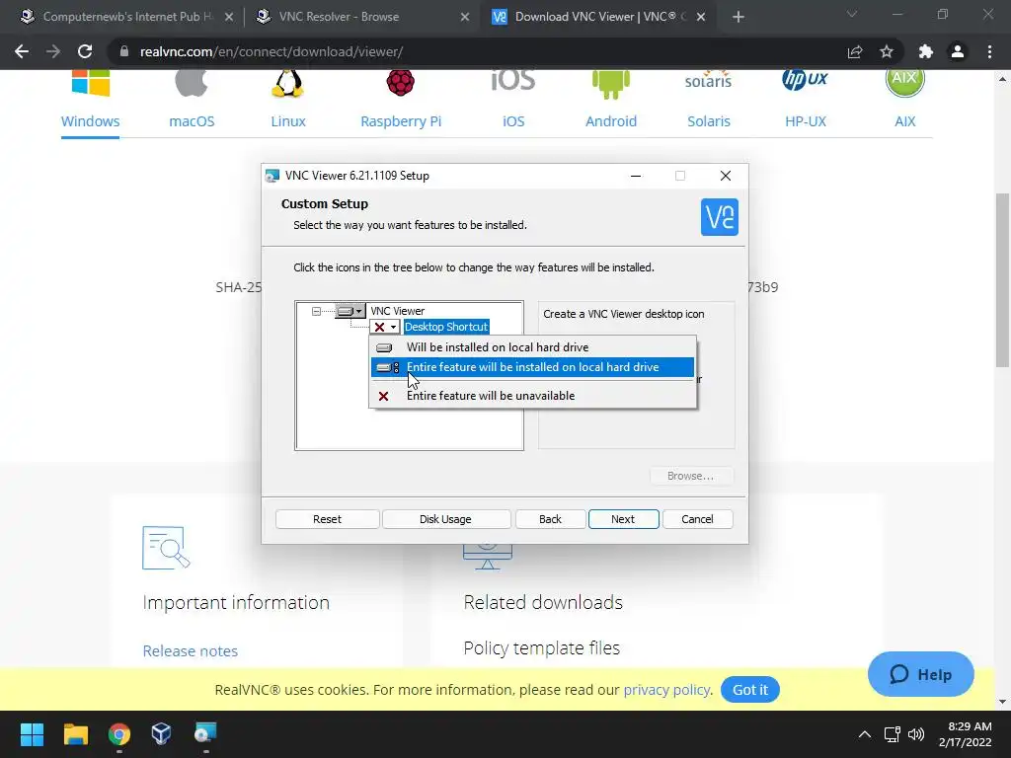Select the iOS platform icon
The width and height of the screenshot is (1011, 758).
point(513,81)
